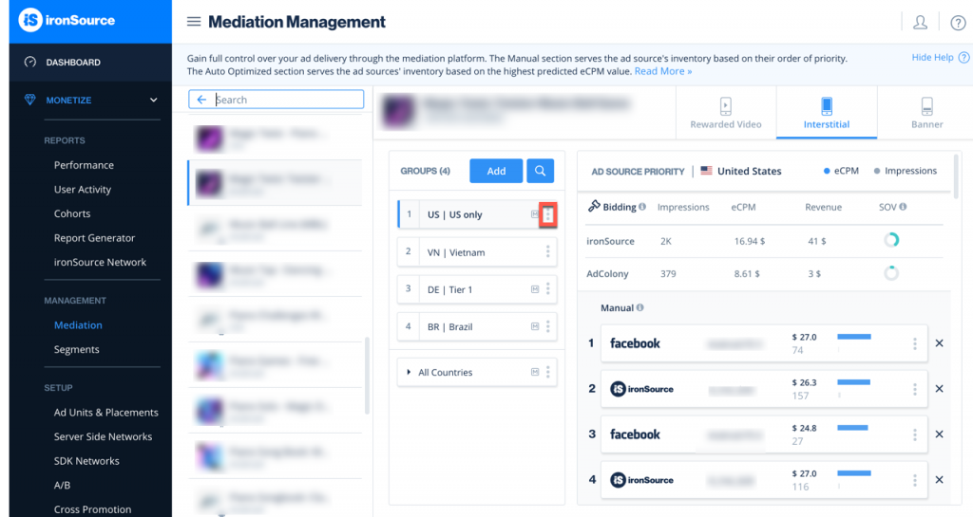Open three-dot menu for Brazil group
The height and width of the screenshot is (517, 973).
click(x=548, y=326)
